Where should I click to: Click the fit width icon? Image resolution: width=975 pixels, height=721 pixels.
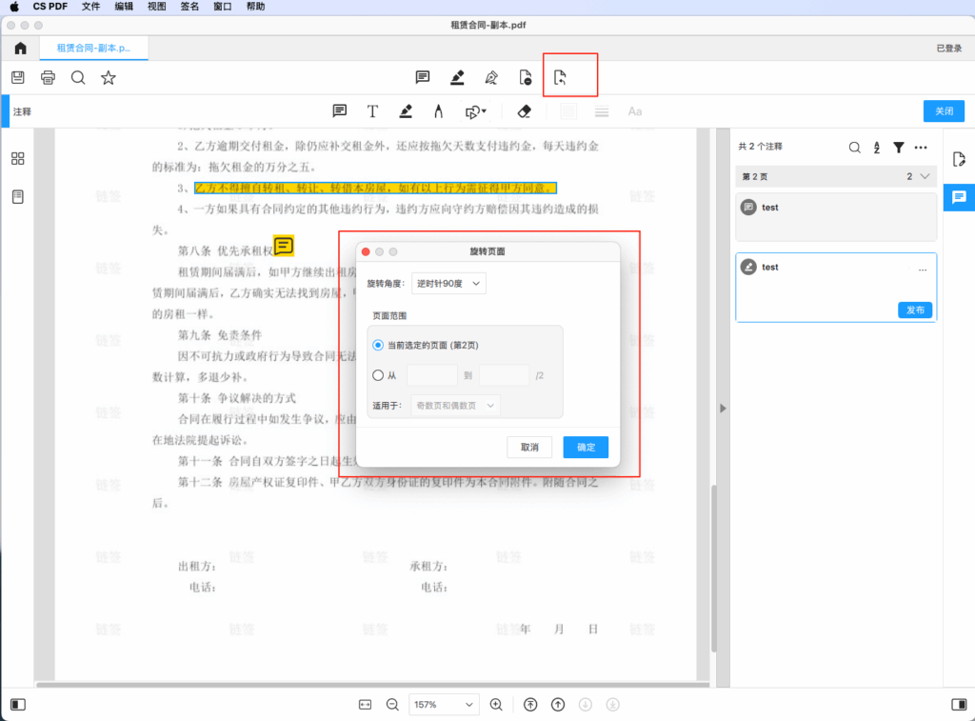click(365, 704)
